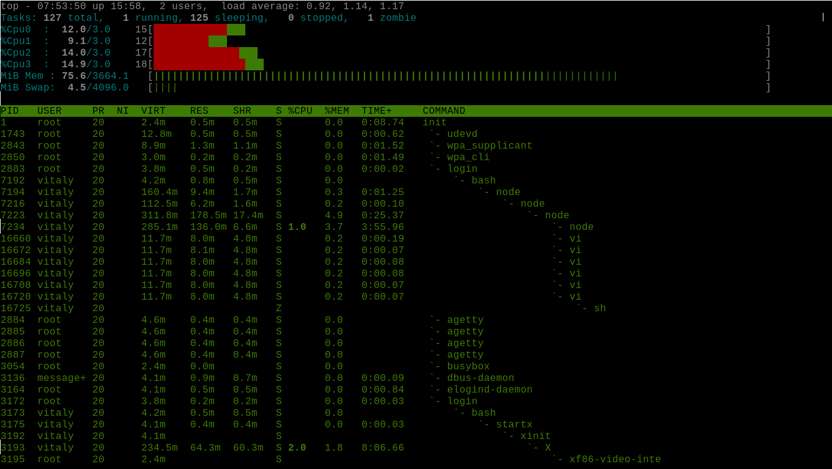Select the wpa_supplicant process entry
This screenshot has width=832, height=469.
coord(489,146)
